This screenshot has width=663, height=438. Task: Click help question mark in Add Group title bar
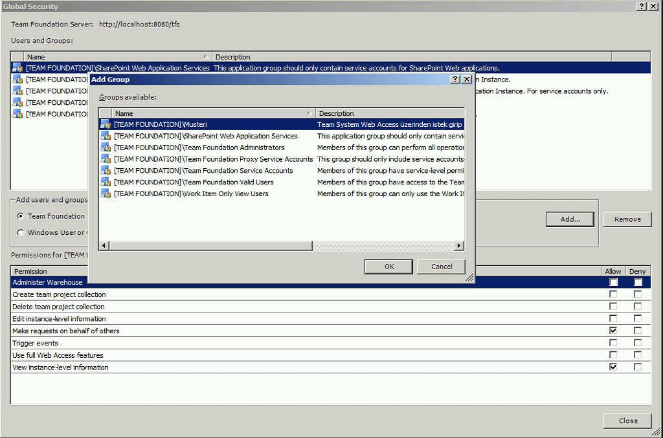pos(455,80)
